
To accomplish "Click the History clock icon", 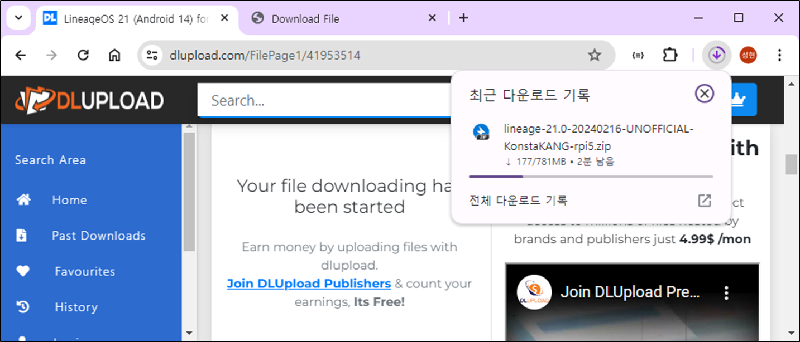I will 22,307.
